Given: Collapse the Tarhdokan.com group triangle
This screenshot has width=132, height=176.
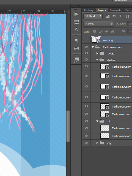Looking at the screenshot, I should coord(93,47).
